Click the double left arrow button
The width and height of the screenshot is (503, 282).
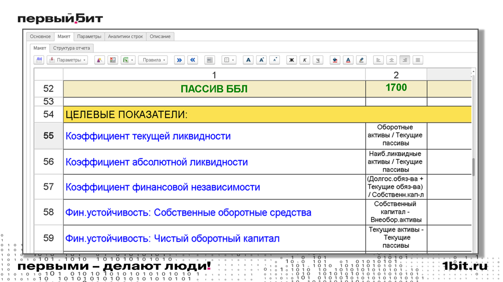[x=192, y=60]
